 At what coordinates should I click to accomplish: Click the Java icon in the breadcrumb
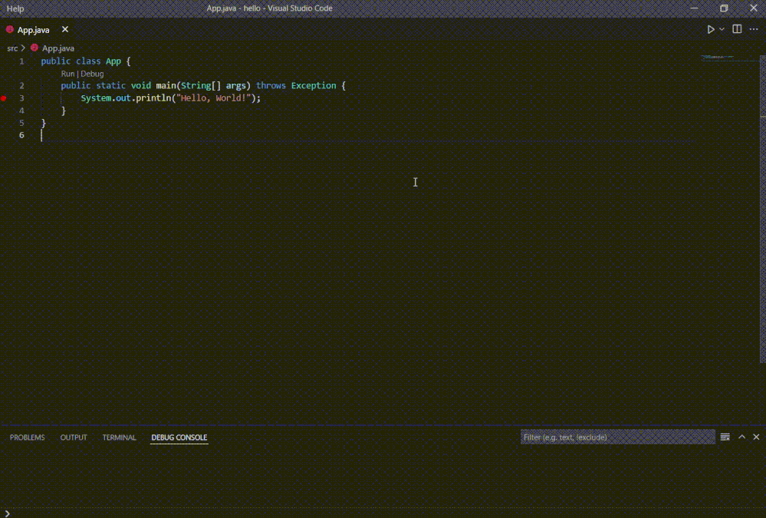(35, 48)
